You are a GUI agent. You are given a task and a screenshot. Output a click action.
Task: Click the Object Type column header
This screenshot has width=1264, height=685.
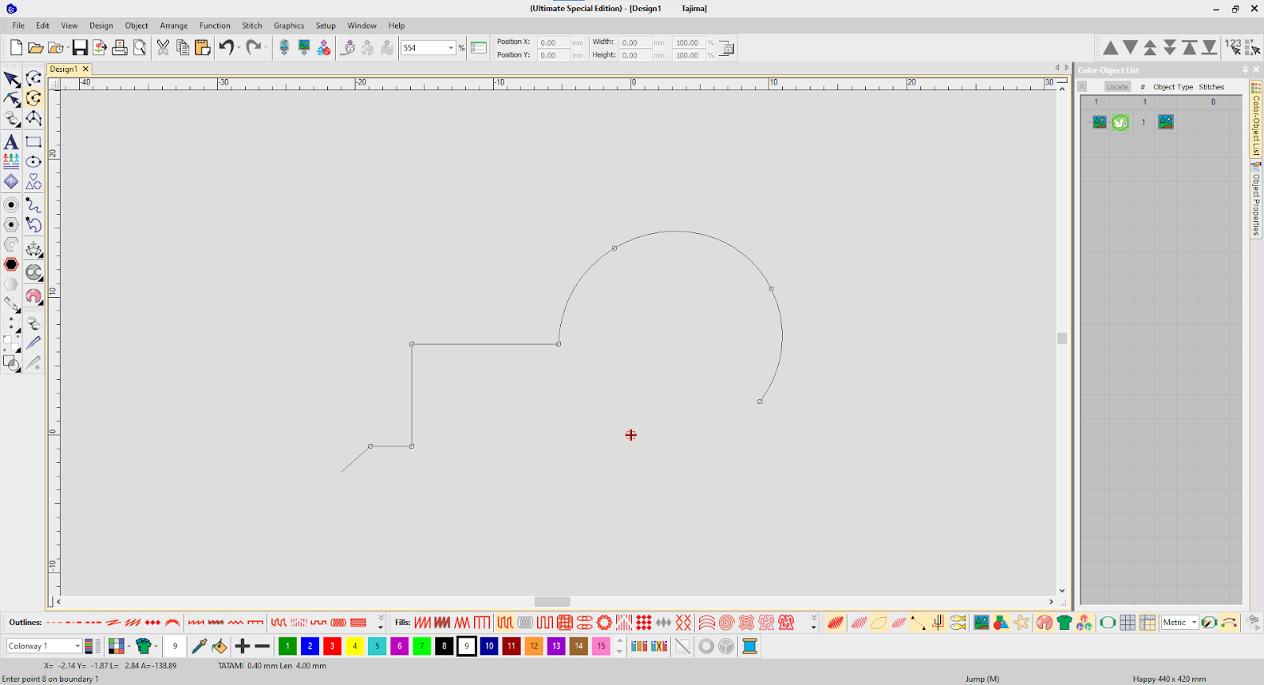coord(1173,87)
